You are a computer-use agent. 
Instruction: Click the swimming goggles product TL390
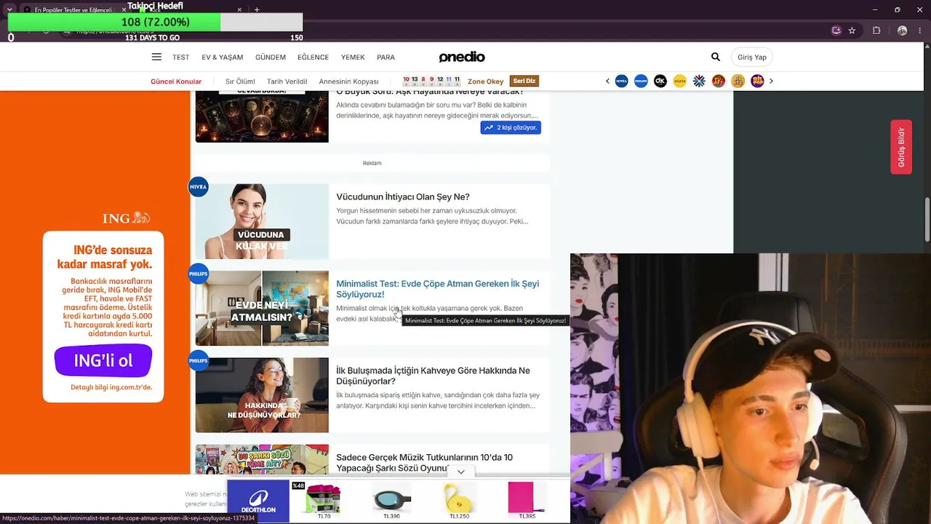coord(391,500)
